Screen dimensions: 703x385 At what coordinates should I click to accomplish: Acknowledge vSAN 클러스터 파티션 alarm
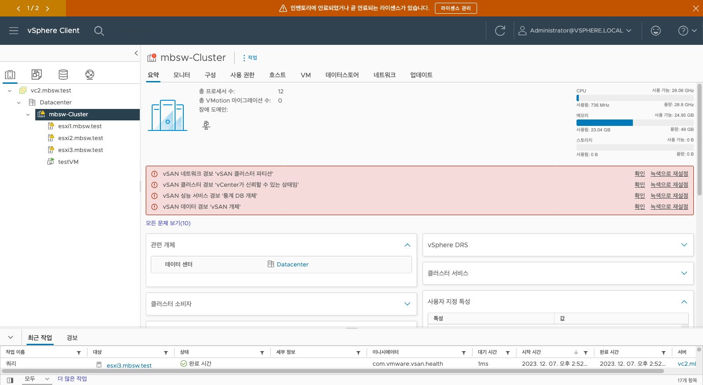coord(640,174)
